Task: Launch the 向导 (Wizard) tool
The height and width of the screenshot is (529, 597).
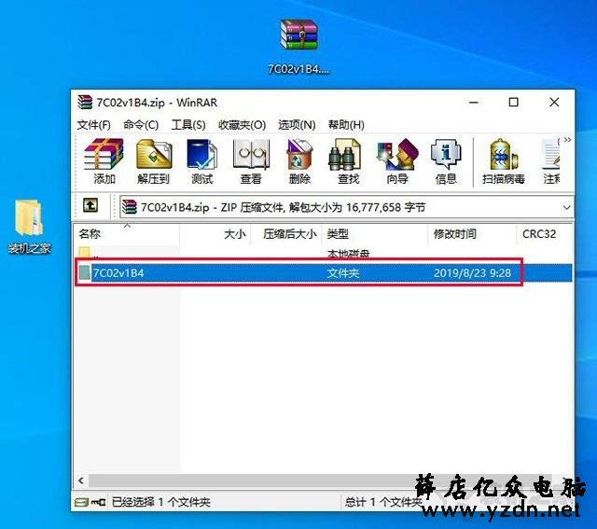Action: (397, 161)
